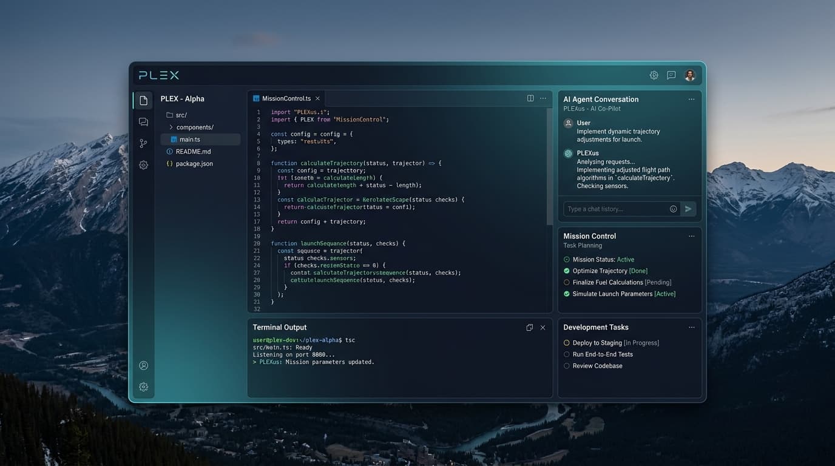Click line 20 launchSequence function
This screenshot has height=466, width=835.
[x=338, y=243]
